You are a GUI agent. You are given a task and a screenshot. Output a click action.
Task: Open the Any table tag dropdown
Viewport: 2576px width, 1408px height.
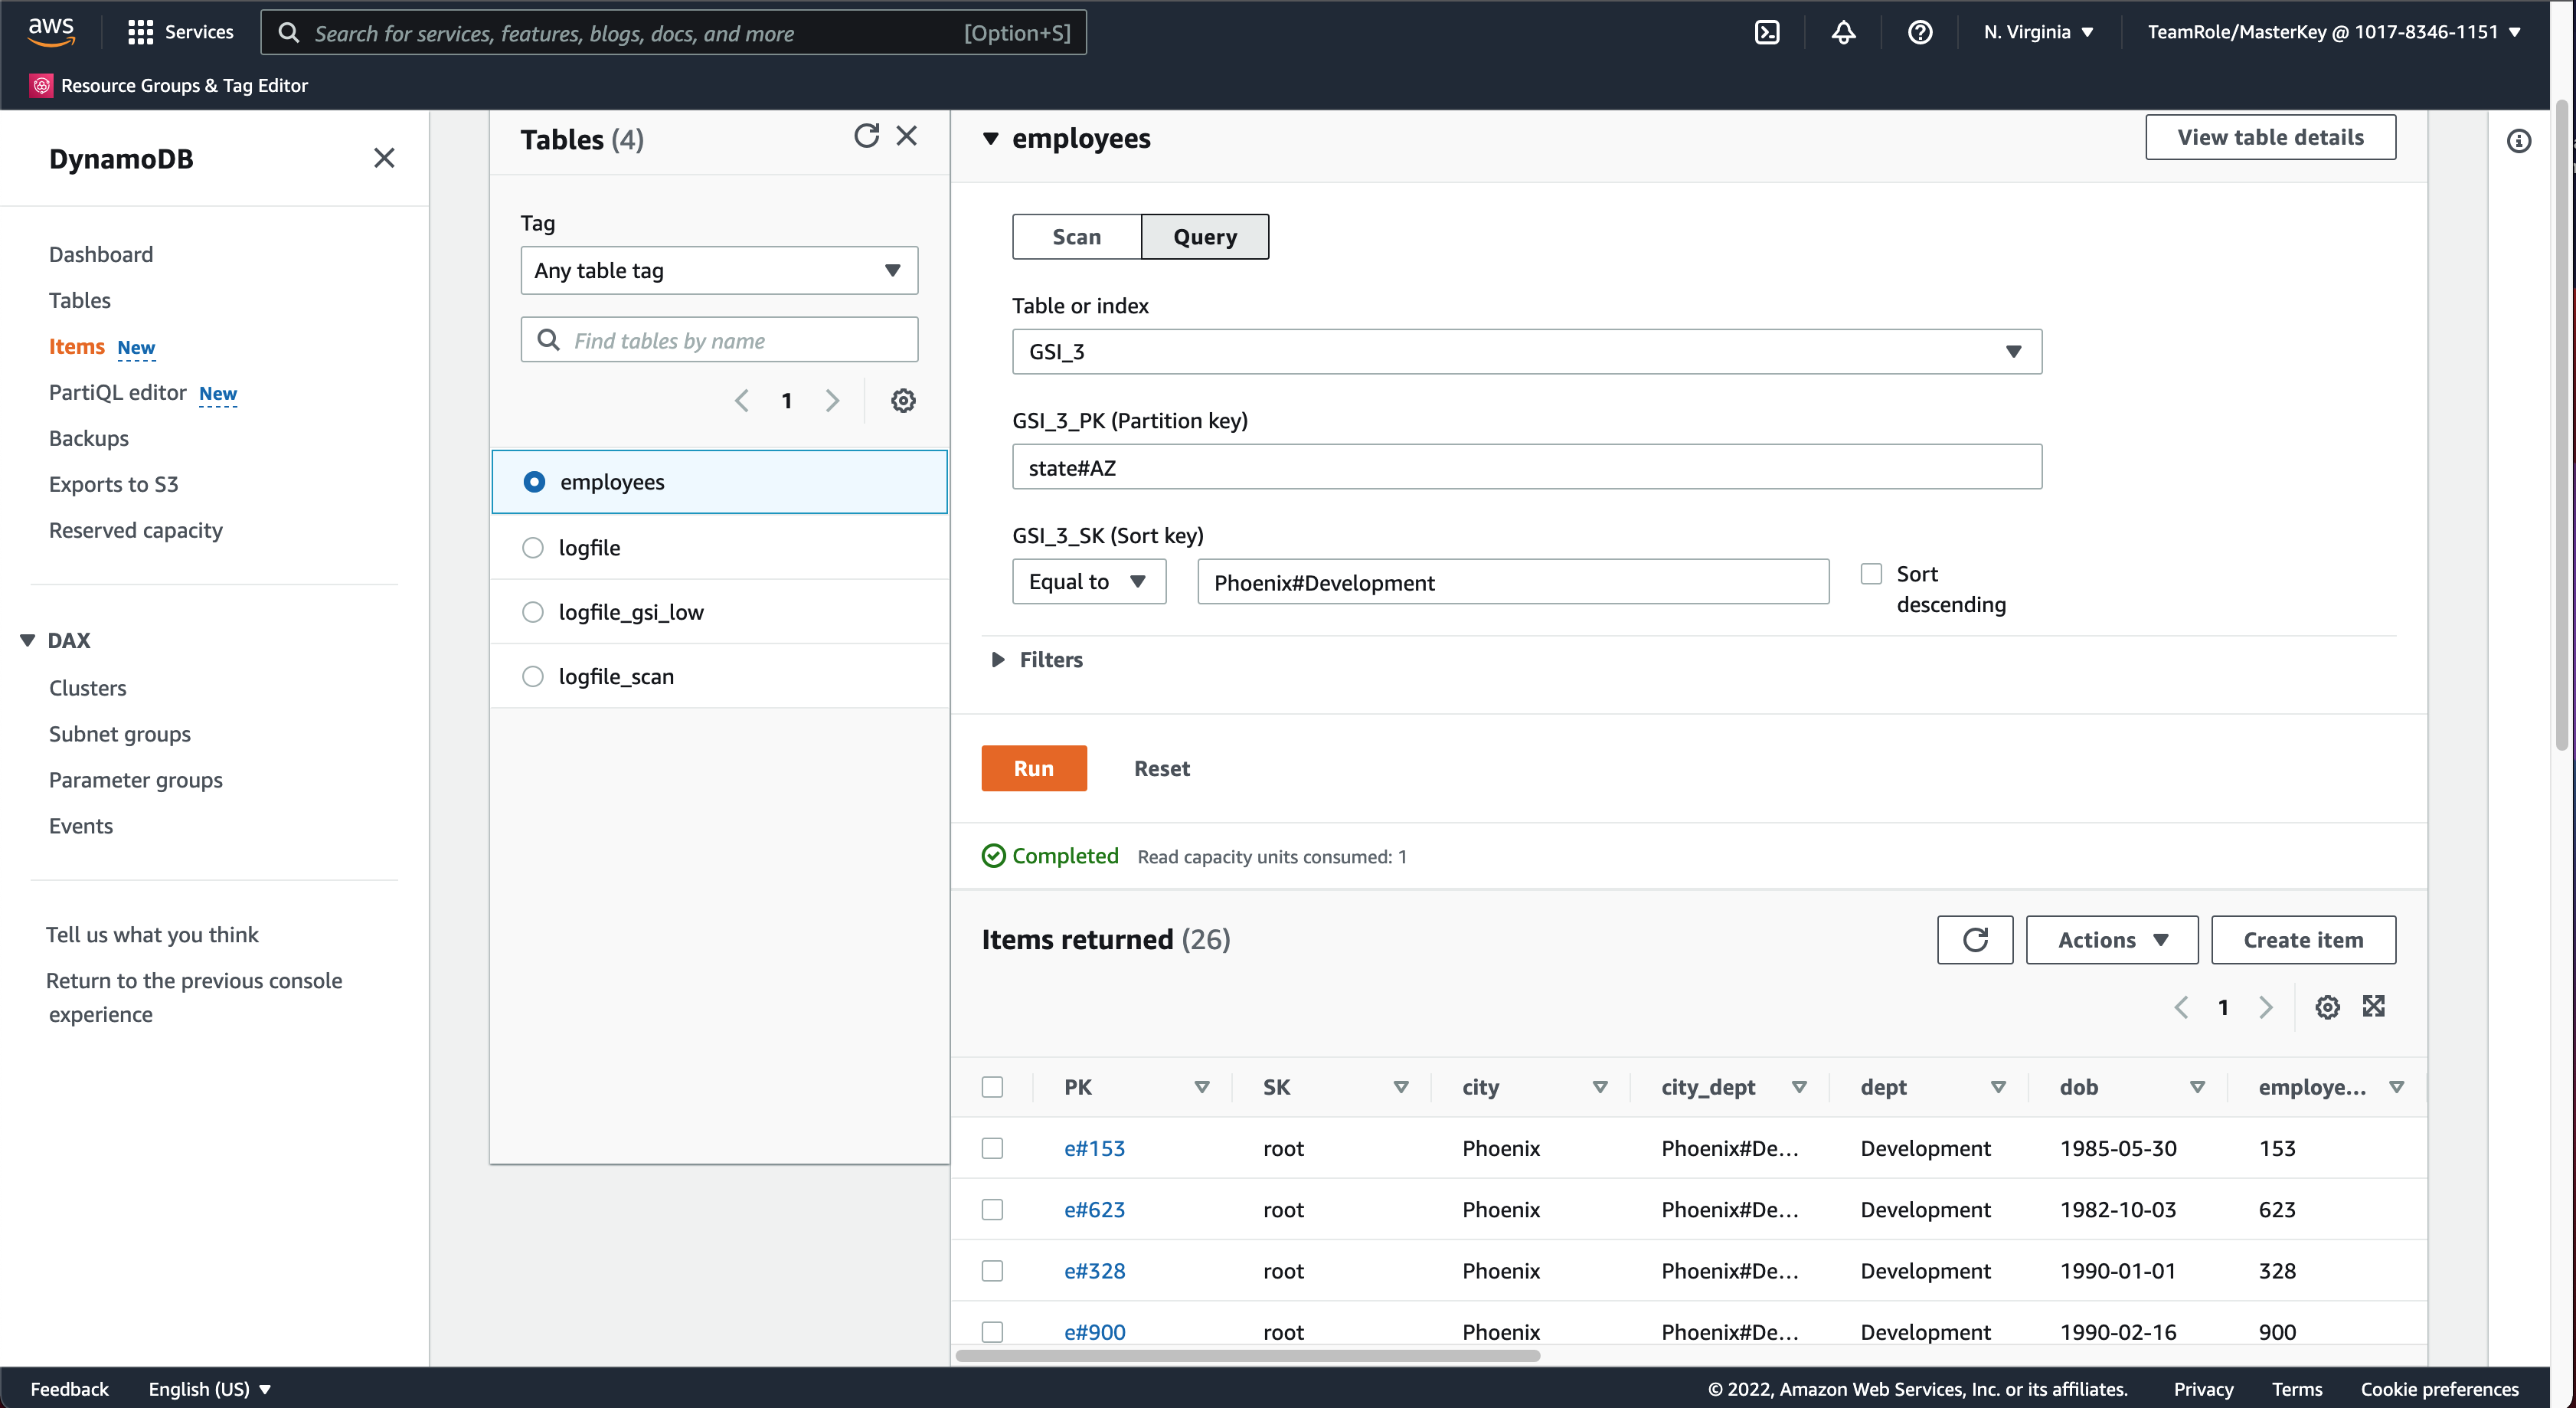point(719,270)
